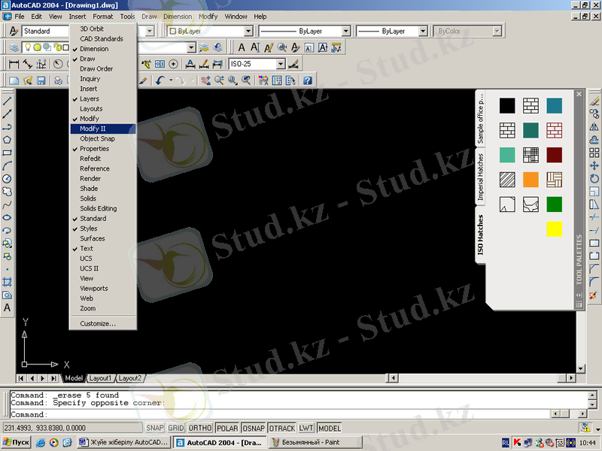Screen dimensions: 602x451
Task: Choose Modify II from the toolbar list
Action: click(93, 129)
